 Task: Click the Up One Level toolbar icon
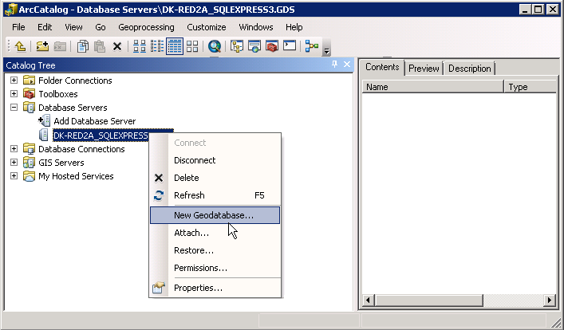tap(20, 46)
